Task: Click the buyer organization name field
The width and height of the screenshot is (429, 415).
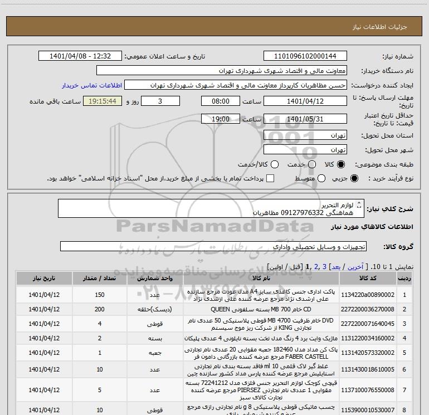Action: point(222,70)
